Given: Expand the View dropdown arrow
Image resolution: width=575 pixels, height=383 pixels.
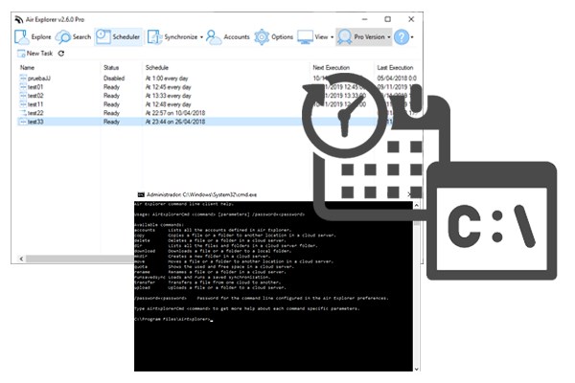Looking at the screenshot, I should (x=332, y=37).
